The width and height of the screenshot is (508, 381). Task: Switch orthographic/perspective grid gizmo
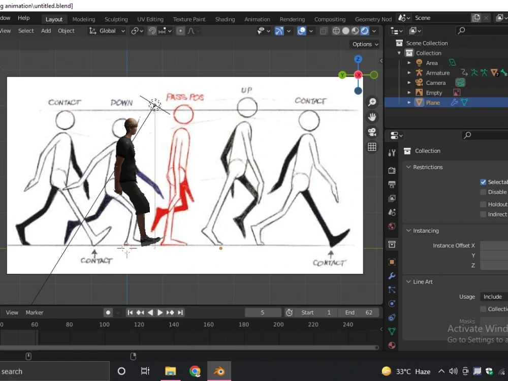point(372,147)
